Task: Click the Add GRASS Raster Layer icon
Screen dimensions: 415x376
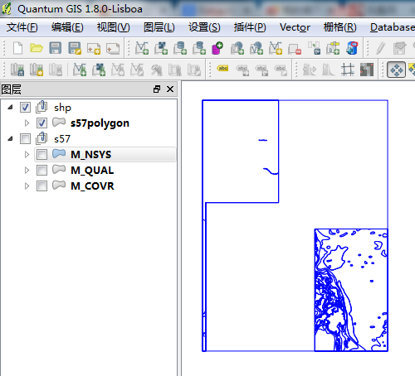Action: click(99, 70)
